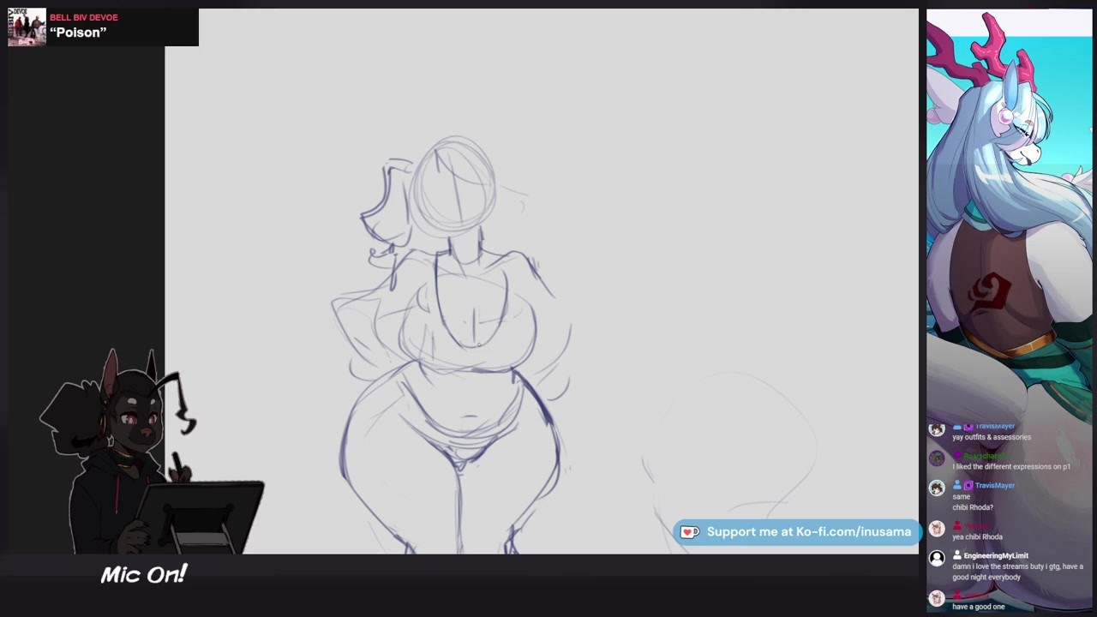This screenshot has height=617, width=1097.
Task: Click the Ko-fi heart cup icon
Action: click(x=690, y=532)
